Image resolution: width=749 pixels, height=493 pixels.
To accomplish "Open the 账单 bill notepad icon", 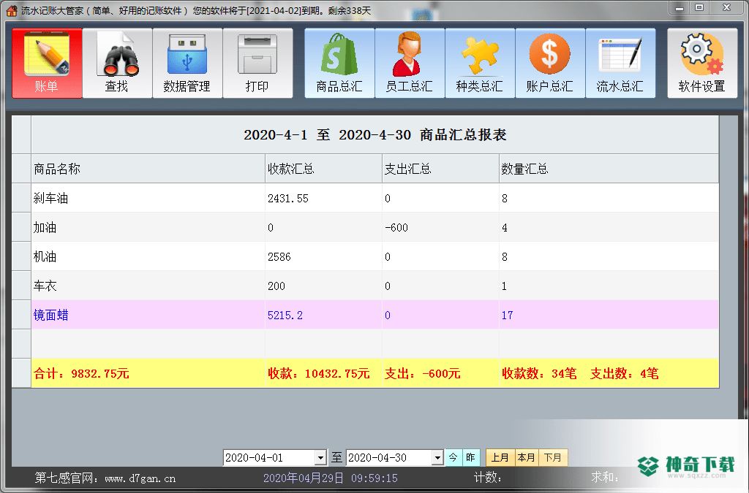I will coord(47,63).
